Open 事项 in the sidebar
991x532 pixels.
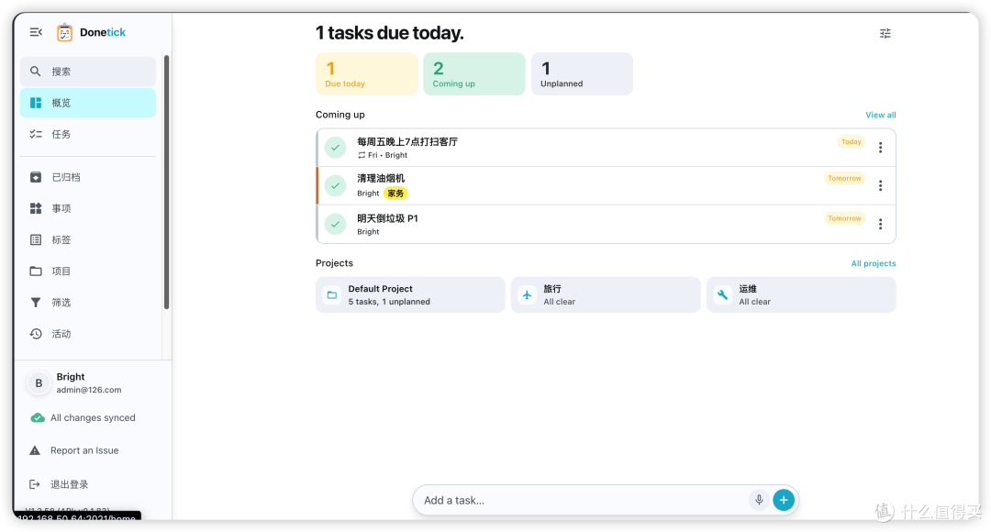tap(88, 208)
